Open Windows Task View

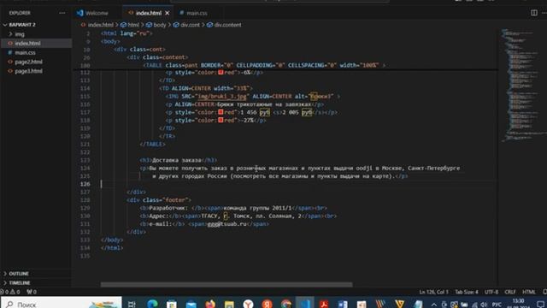point(132,304)
